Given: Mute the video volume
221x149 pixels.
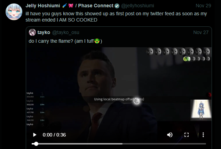Looking at the screenshot, I should (x=170, y=134).
